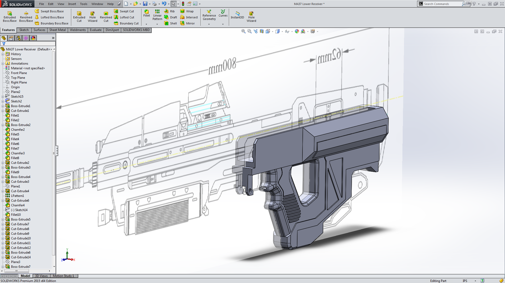Open the Save dropdown arrow

click(x=150, y=4)
